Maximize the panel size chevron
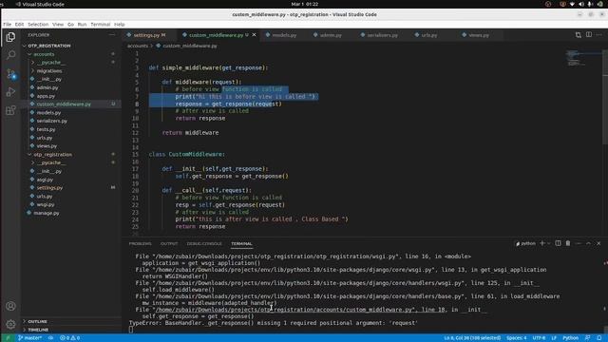 [588, 243]
